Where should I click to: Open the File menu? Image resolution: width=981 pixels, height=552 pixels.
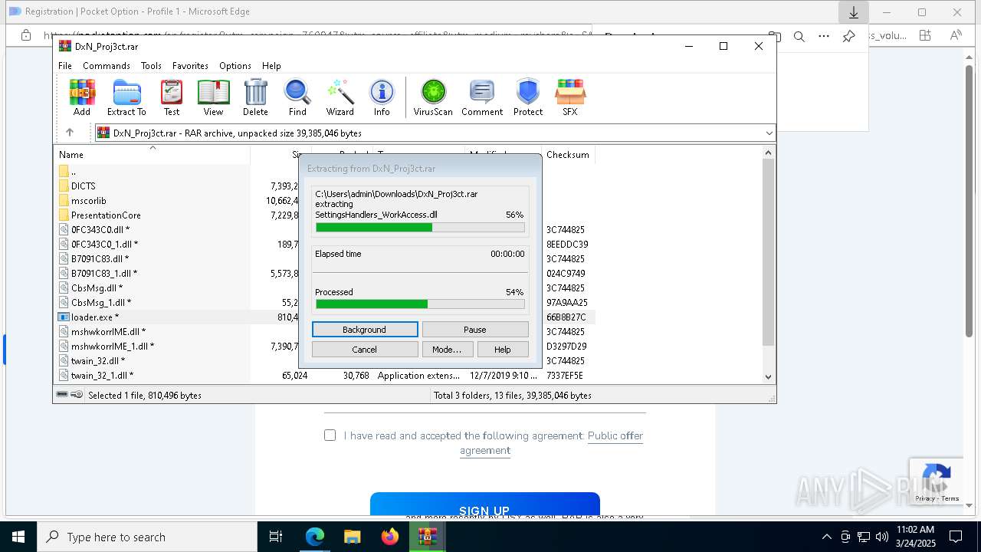pyautogui.click(x=65, y=66)
